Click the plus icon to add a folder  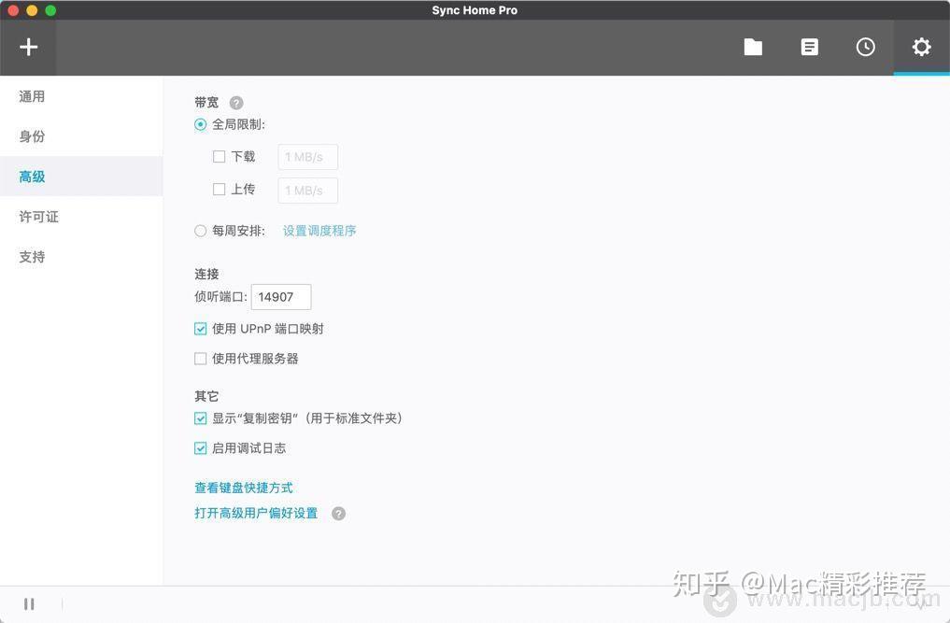(28, 48)
